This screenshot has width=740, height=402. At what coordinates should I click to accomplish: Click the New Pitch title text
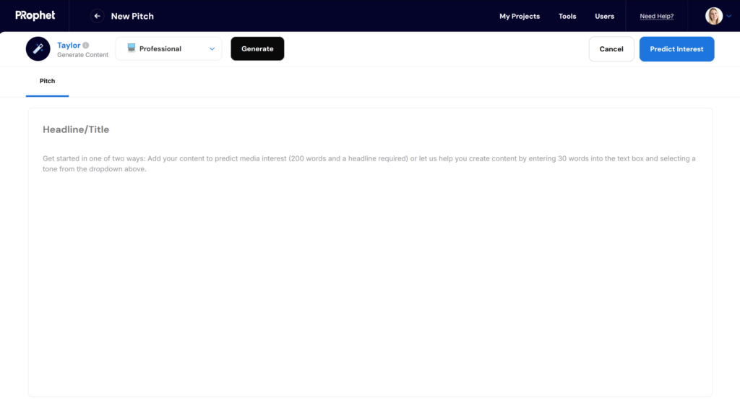(132, 16)
